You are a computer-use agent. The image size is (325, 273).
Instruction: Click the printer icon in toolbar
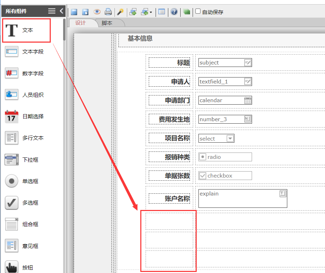point(108,12)
